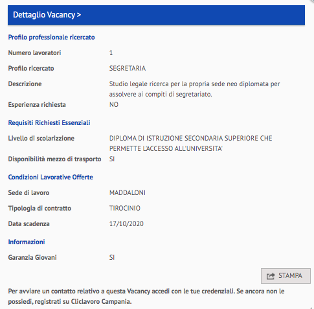Screen dimensions: 314x309
Task: Click the 'Descrizione' label
Action: pyautogui.click(x=25, y=84)
